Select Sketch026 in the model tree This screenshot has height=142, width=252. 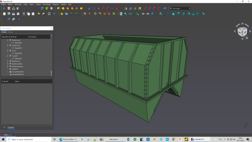click(x=18, y=53)
